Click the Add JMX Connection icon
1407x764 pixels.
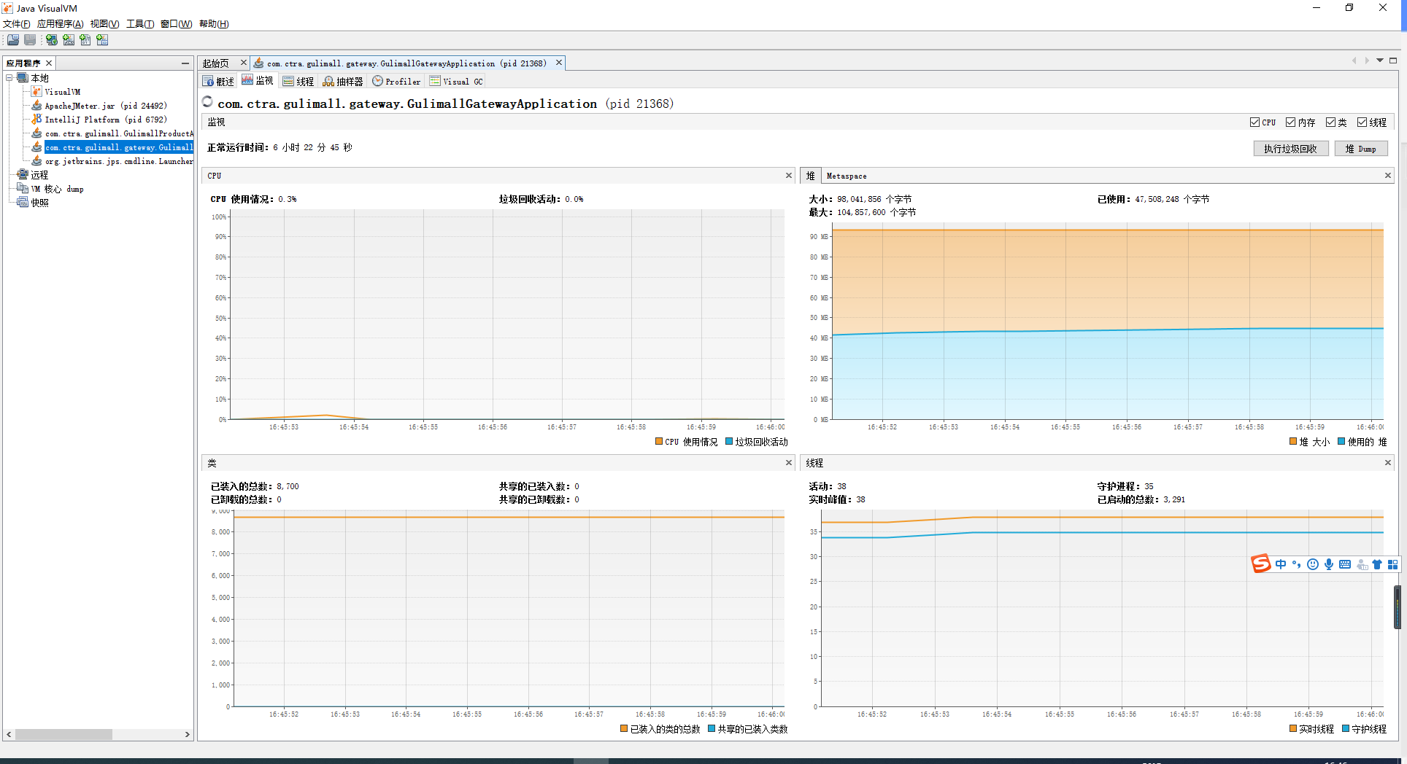69,40
